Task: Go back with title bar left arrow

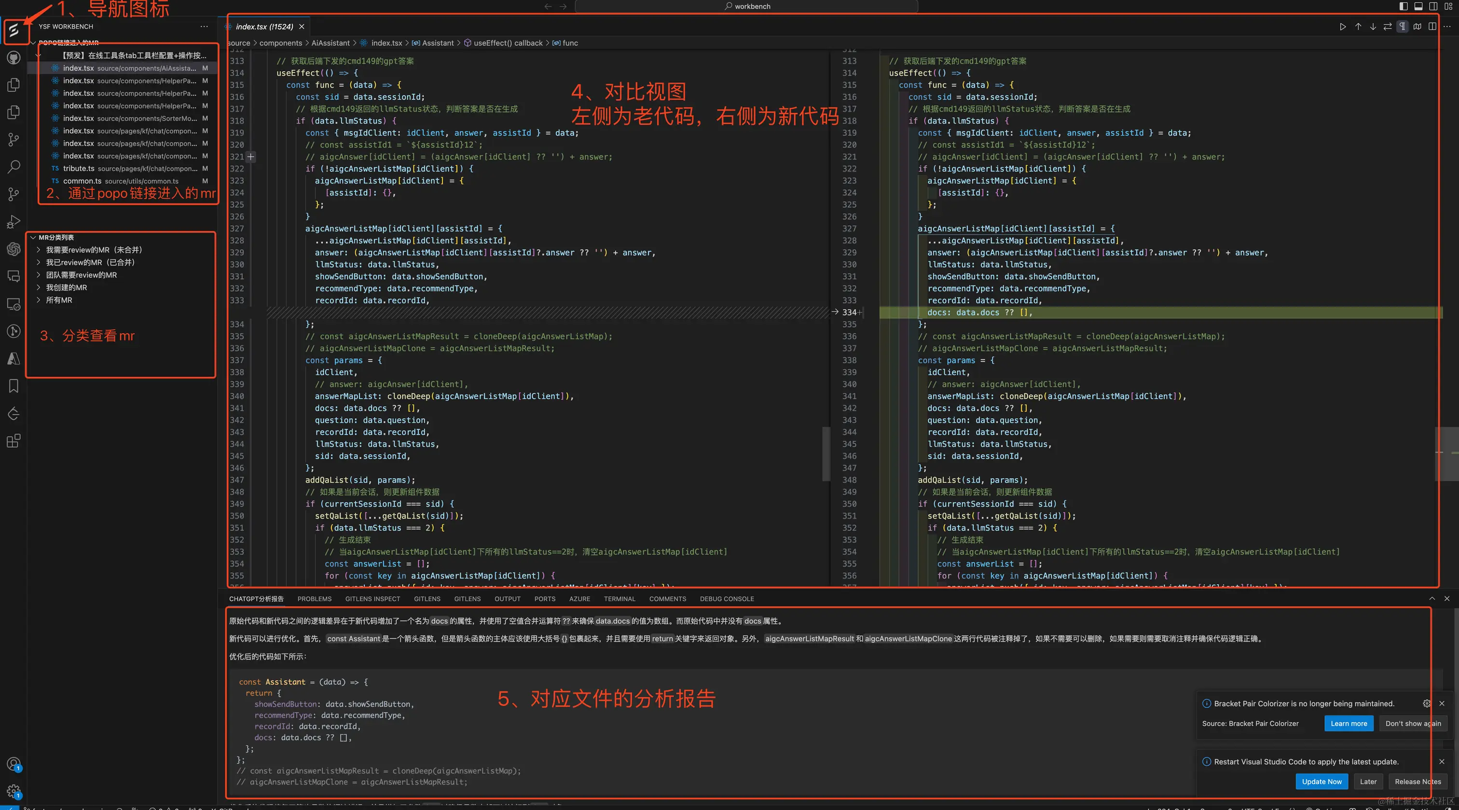Action: pyautogui.click(x=548, y=6)
